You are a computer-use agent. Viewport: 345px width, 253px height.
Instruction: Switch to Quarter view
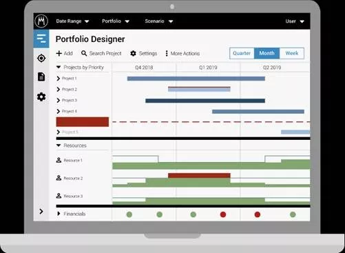242,53
